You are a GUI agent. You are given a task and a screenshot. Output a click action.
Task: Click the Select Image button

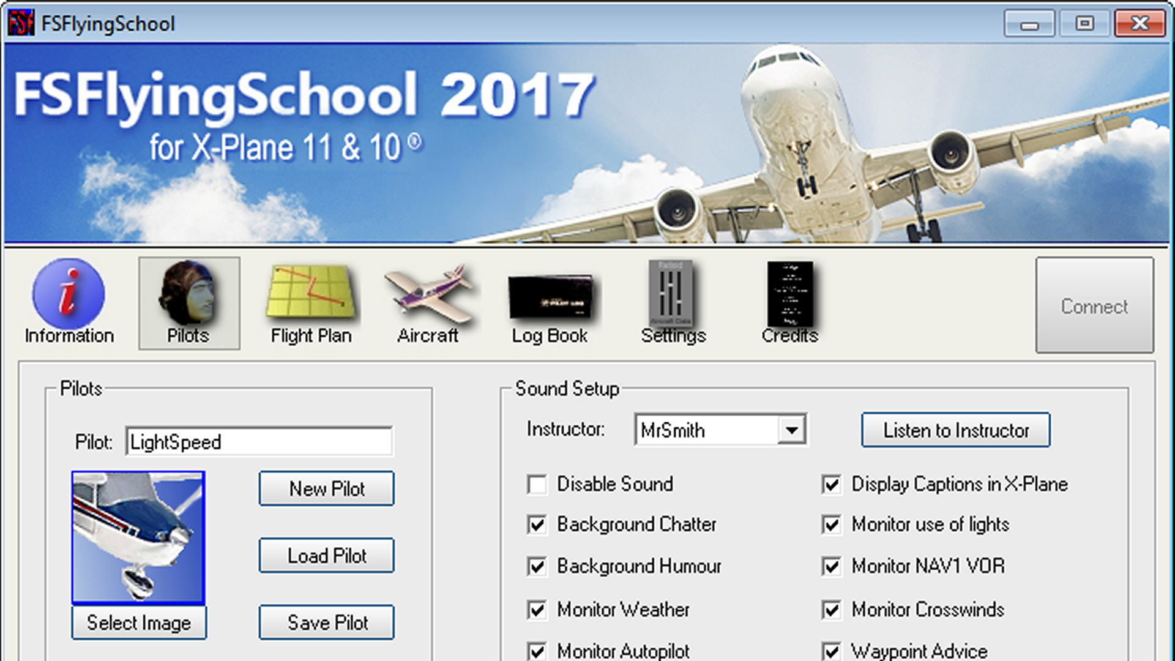coord(139,622)
